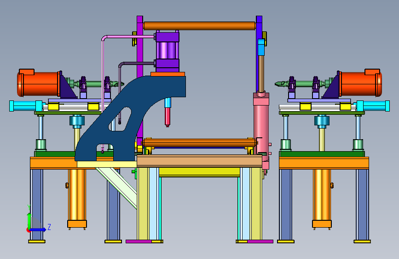The height and width of the screenshot is (259, 399).
Task: Select the top orange horizontal roller bar
Action: pos(199,26)
